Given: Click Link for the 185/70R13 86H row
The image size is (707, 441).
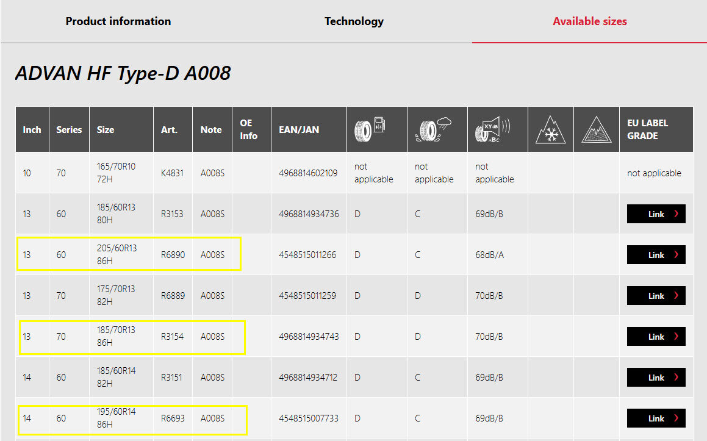Looking at the screenshot, I should pos(656,336).
